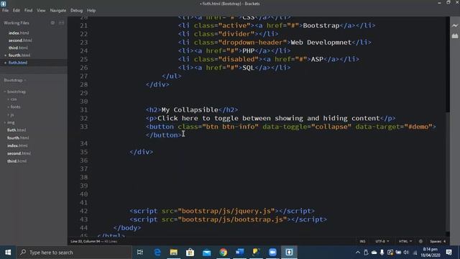Expand the js folder

(x=11, y=115)
